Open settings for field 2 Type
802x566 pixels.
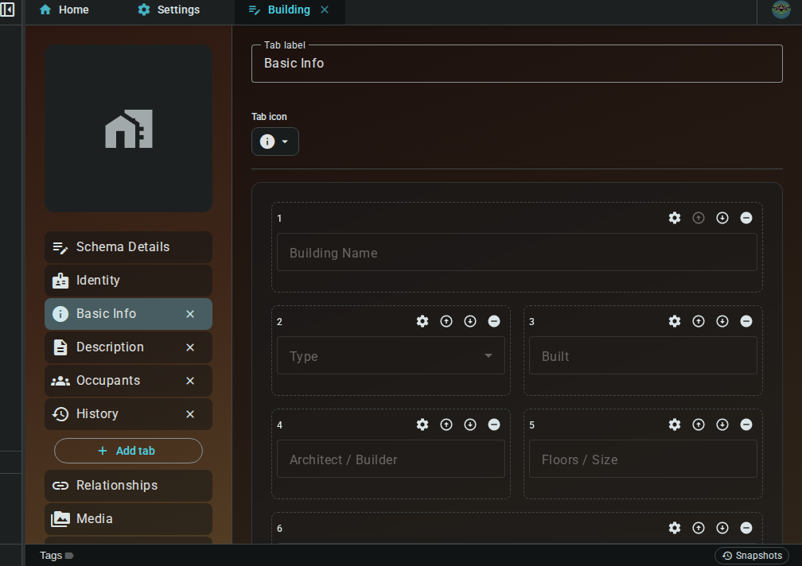tap(422, 321)
